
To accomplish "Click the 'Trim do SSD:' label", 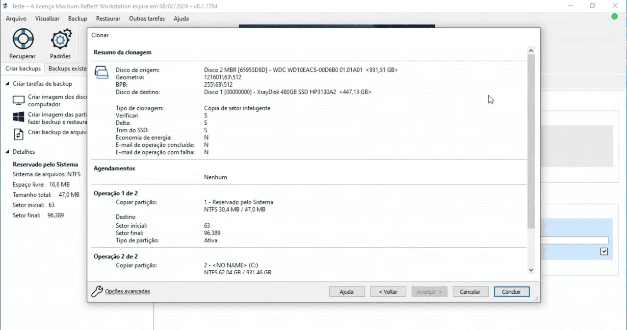I will coord(132,130).
